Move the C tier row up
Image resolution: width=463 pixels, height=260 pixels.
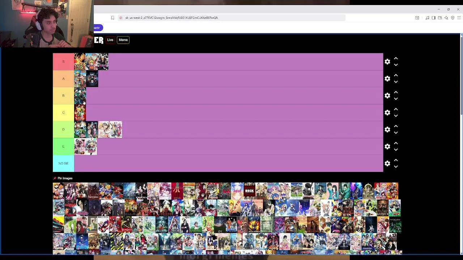pyautogui.click(x=396, y=109)
